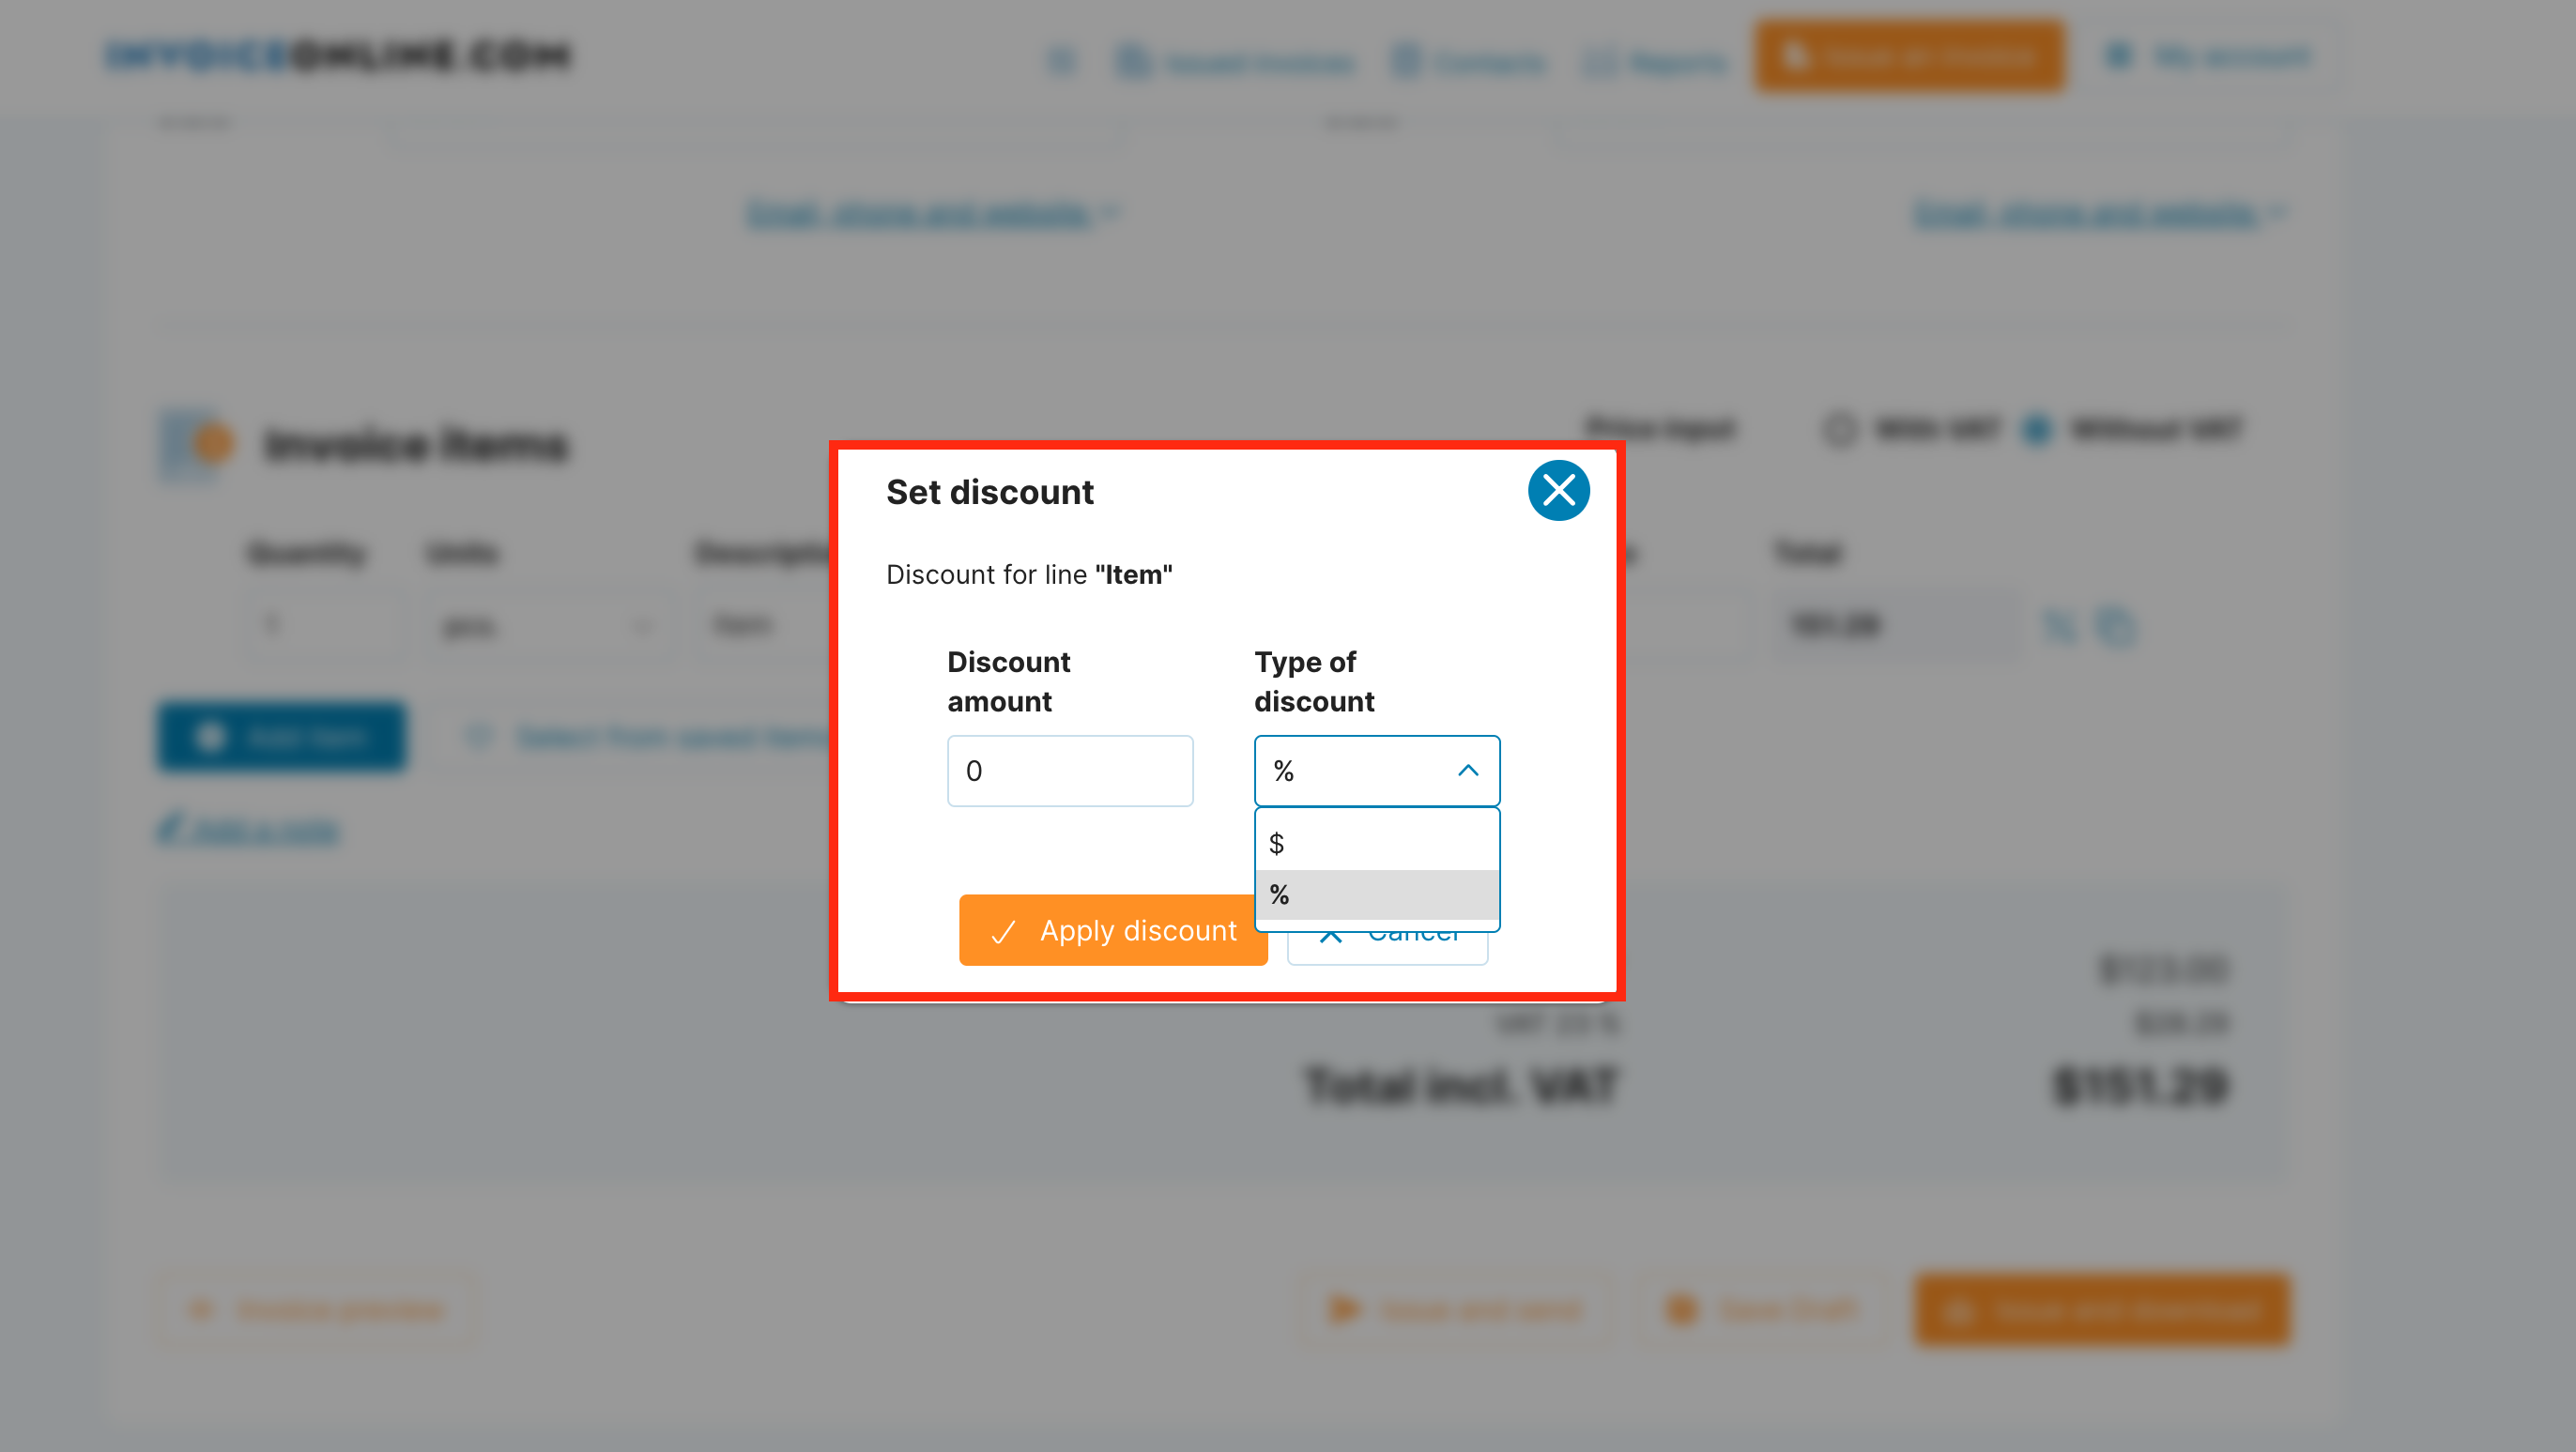The height and width of the screenshot is (1452, 2576).
Task: Open the Create Invoice menu item
Action: [x=1909, y=56]
